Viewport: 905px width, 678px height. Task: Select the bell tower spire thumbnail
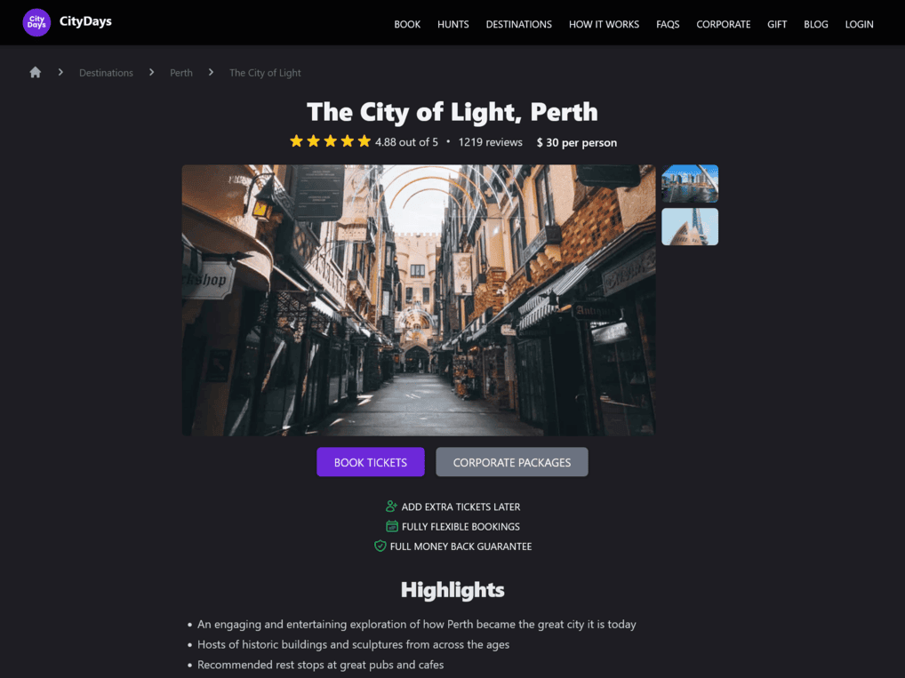point(690,227)
